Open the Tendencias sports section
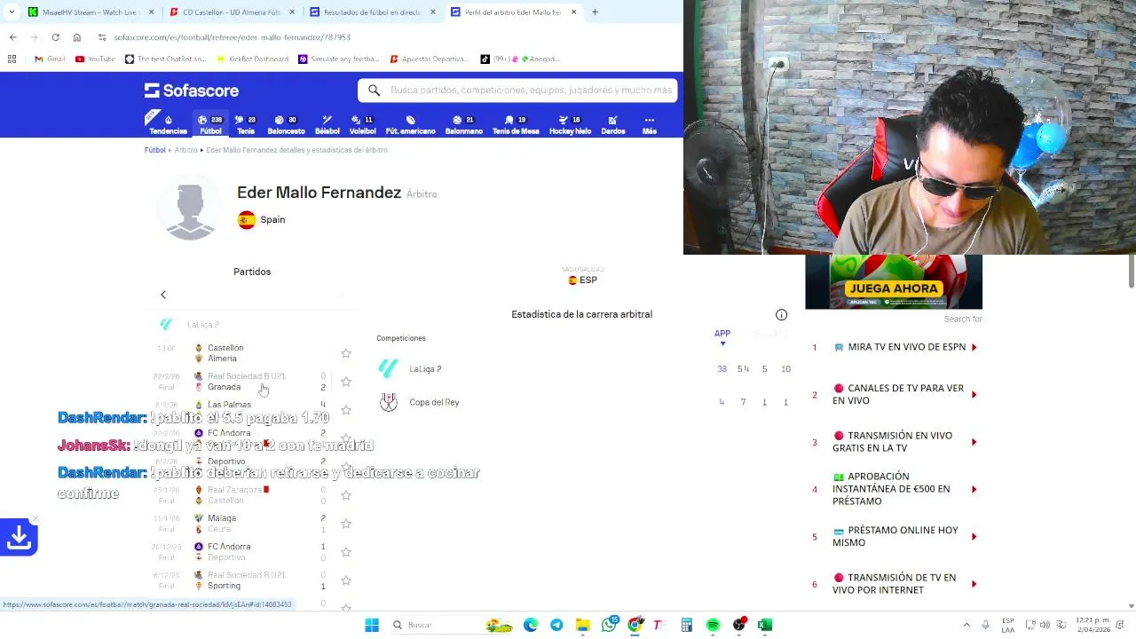Viewport: 1136px width, 639px height. [x=168, y=124]
